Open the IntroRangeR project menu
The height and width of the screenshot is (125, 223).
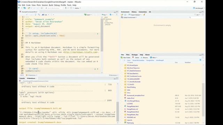click(x=199, y=8)
